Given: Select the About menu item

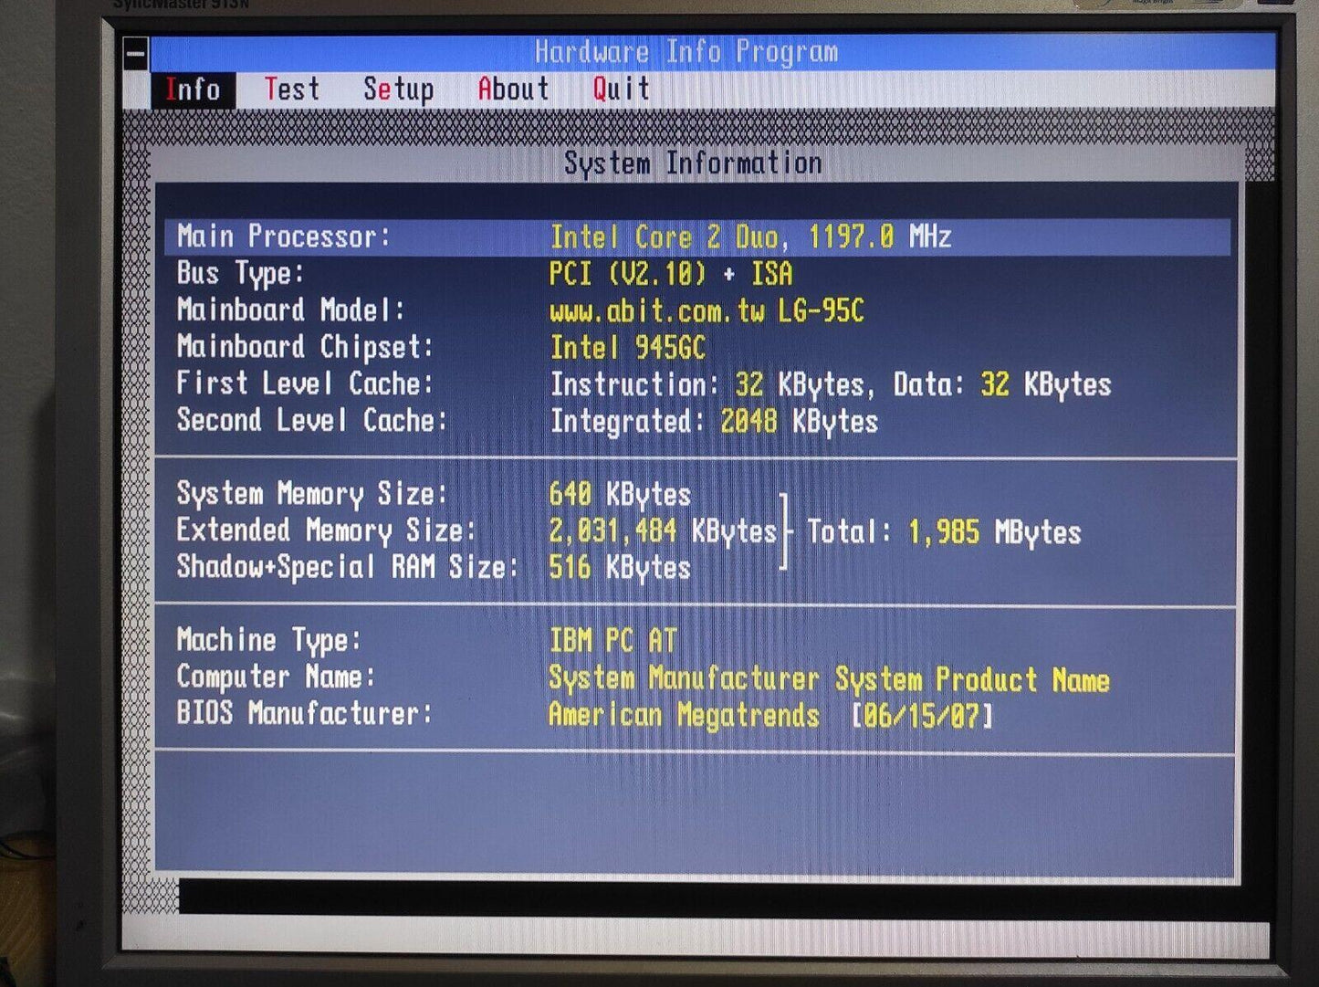Looking at the screenshot, I should (x=513, y=89).
